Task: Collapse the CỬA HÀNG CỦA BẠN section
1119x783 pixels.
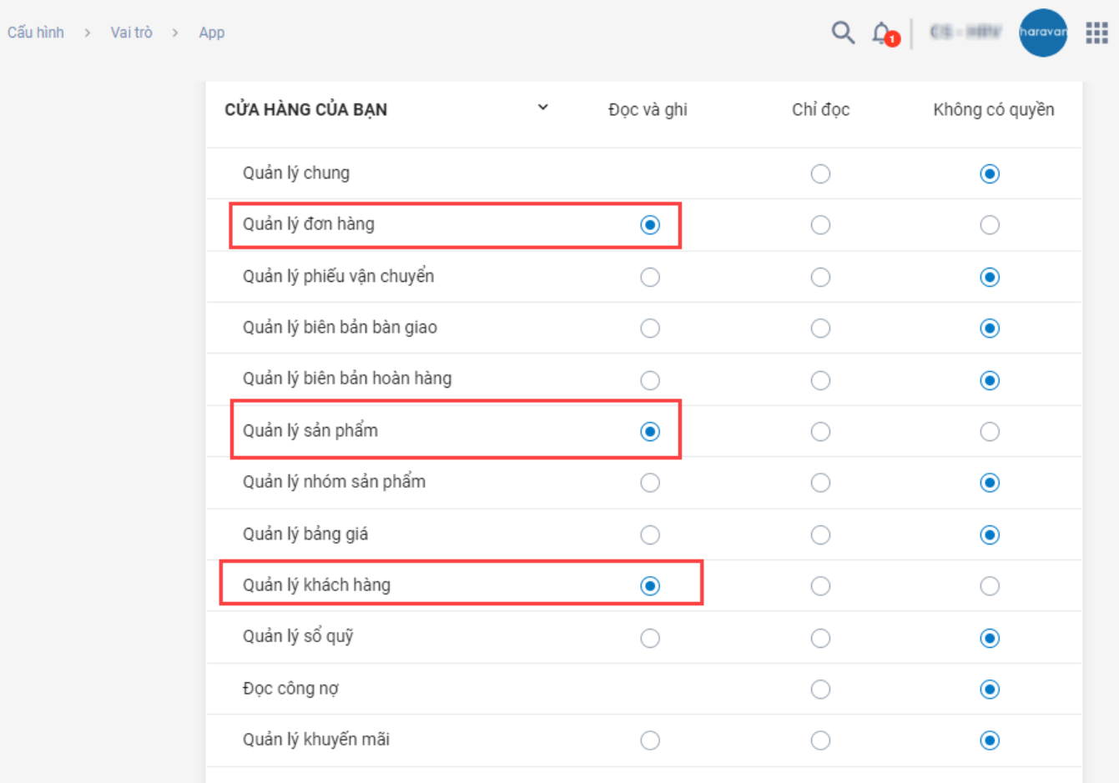Action: [x=542, y=108]
